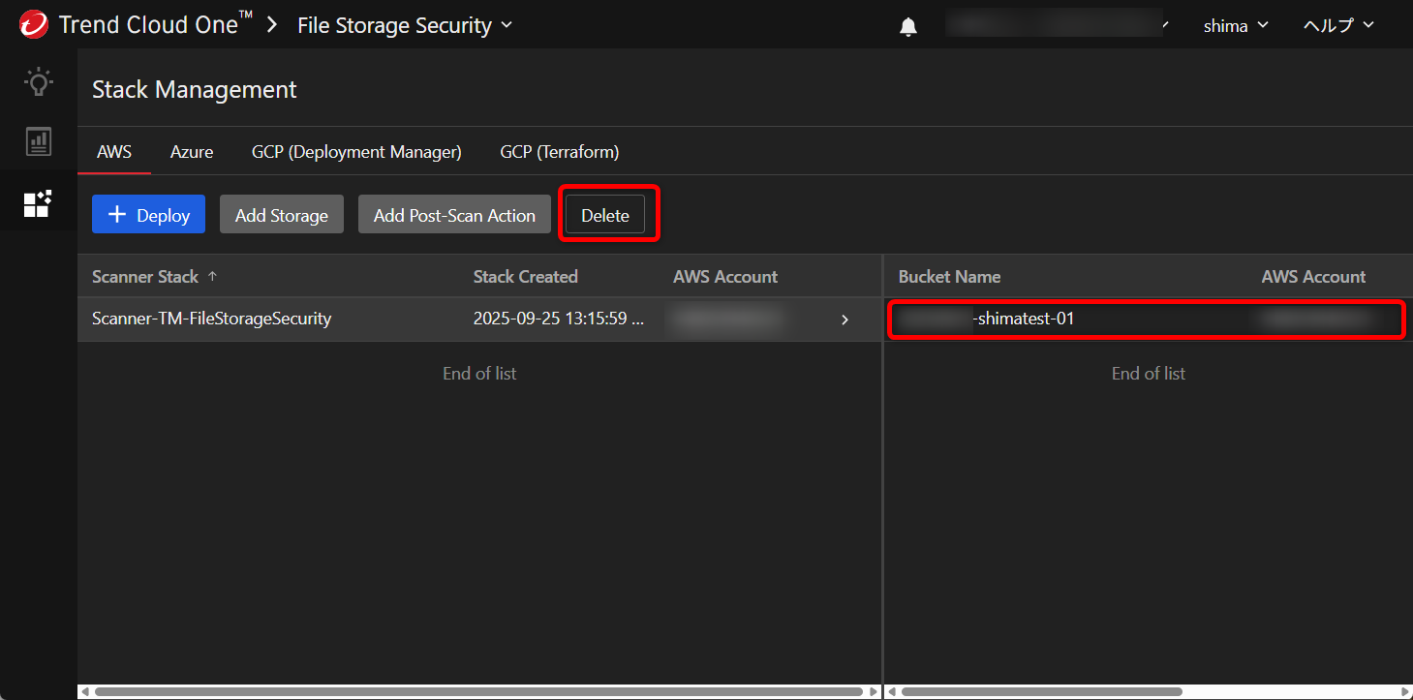Open the ヘルプ help dropdown
The height and width of the screenshot is (700, 1413).
(1338, 26)
